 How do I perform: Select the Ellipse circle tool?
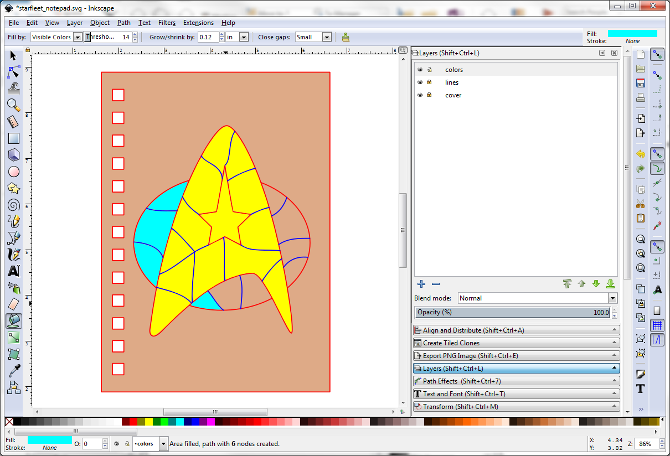click(13, 172)
